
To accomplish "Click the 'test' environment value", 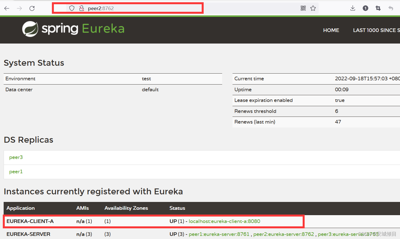I will click(x=146, y=79).
